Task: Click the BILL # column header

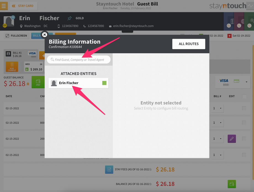Action: click(x=217, y=96)
